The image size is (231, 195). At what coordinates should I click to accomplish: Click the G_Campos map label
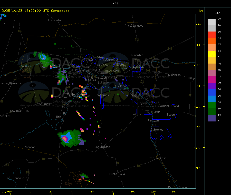[175, 75]
